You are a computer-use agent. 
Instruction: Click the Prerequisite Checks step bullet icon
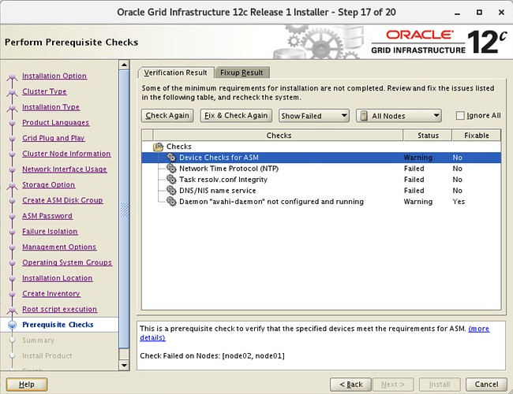point(12,325)
